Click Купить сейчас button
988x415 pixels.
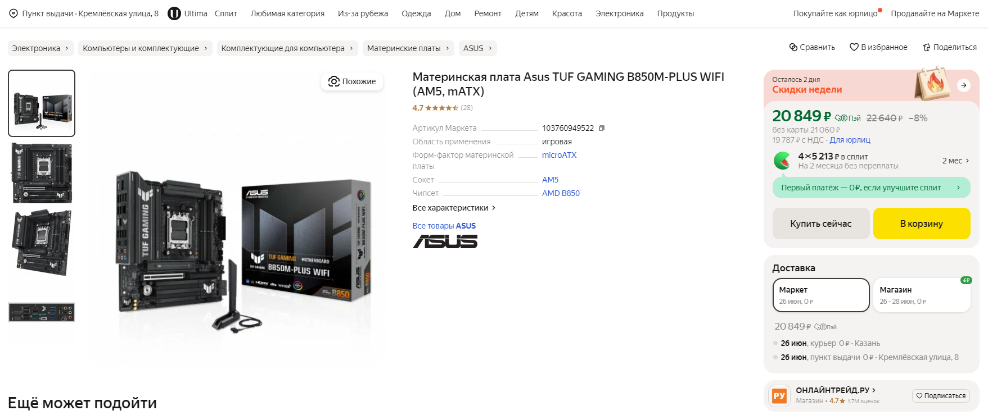tap(821, 224)
